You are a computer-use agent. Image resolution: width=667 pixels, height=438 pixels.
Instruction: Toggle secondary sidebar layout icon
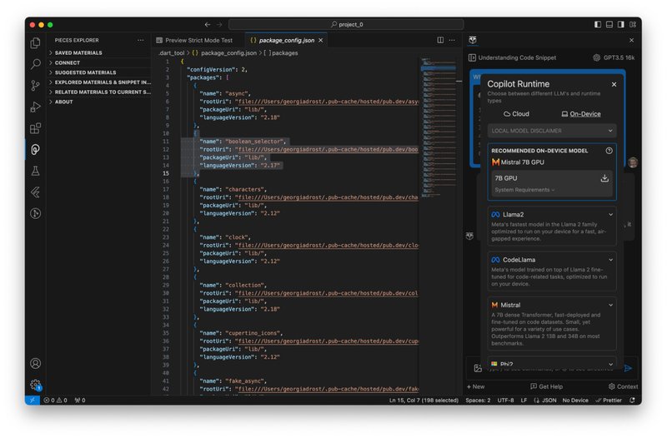pos(621,25)
